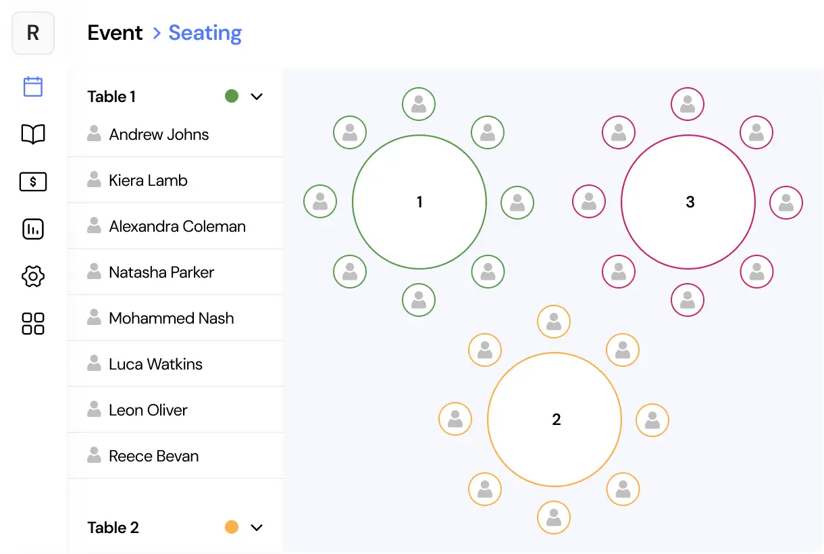Screen dimensions: 824x554
Task: Click the four-squares apps grid icon
Action: (x=33, y=324)
